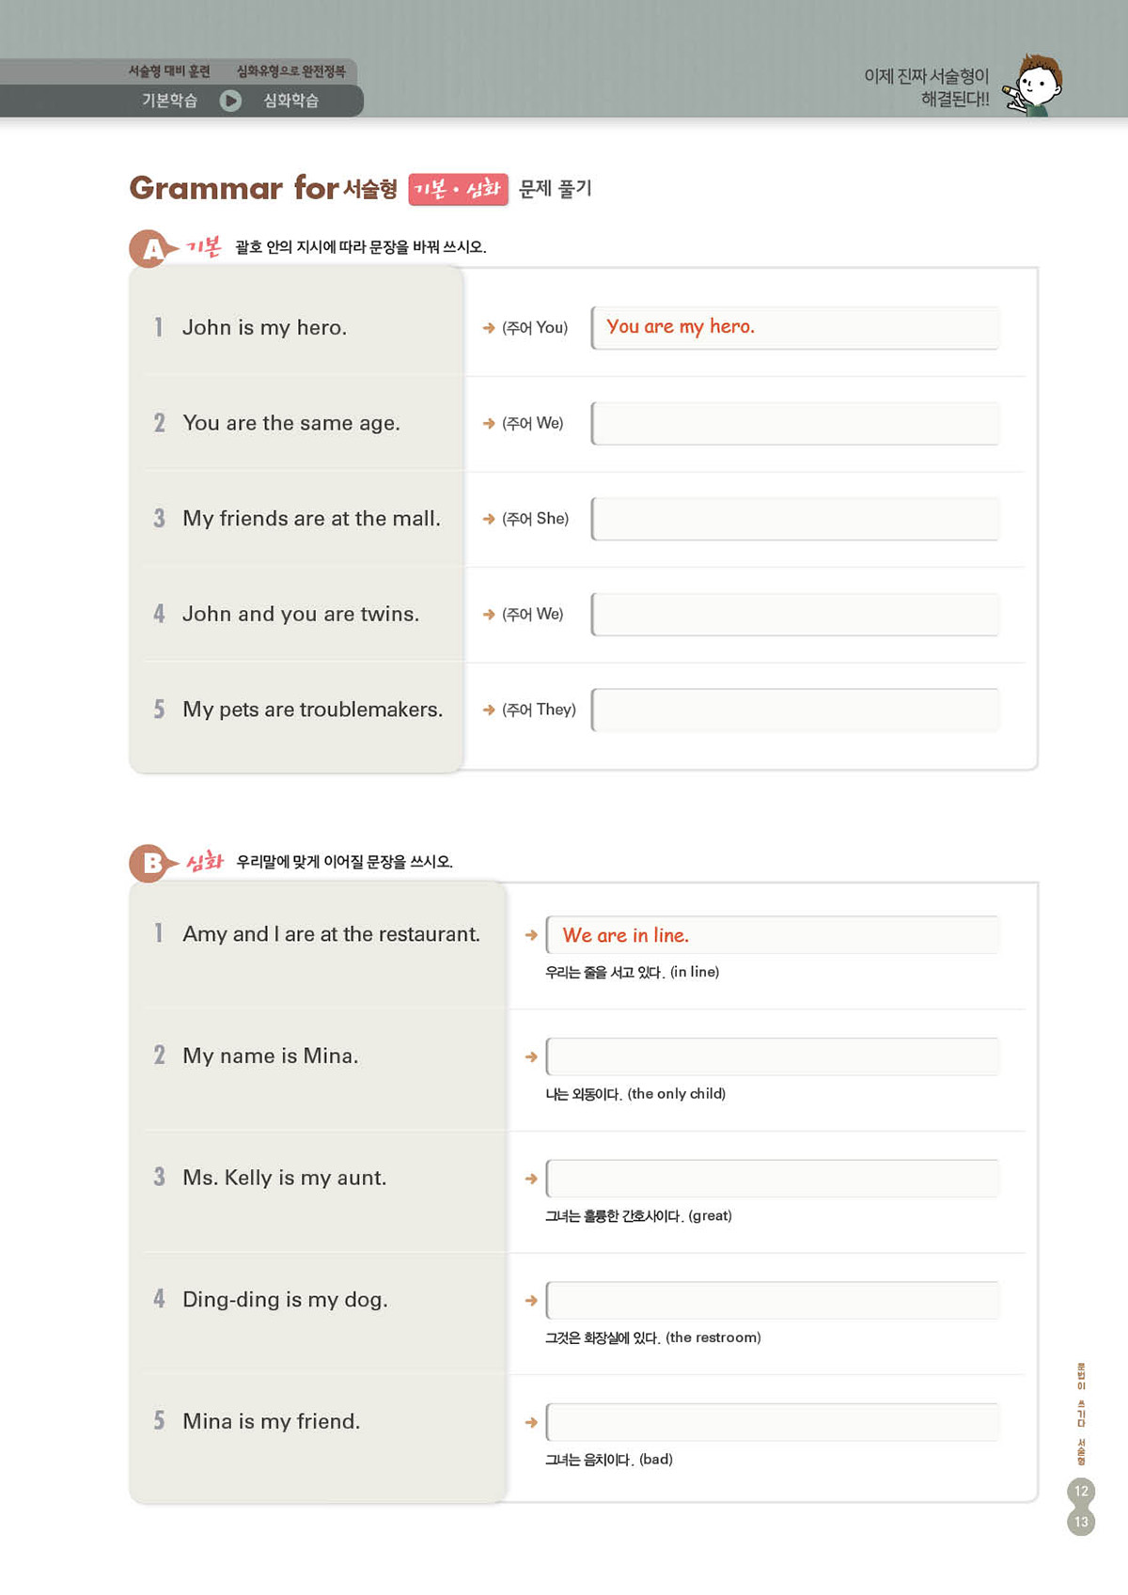
Task: Click the boy character illustration in header
Action: 1033,85
